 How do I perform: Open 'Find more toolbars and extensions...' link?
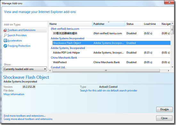click(x=25, y=116)
